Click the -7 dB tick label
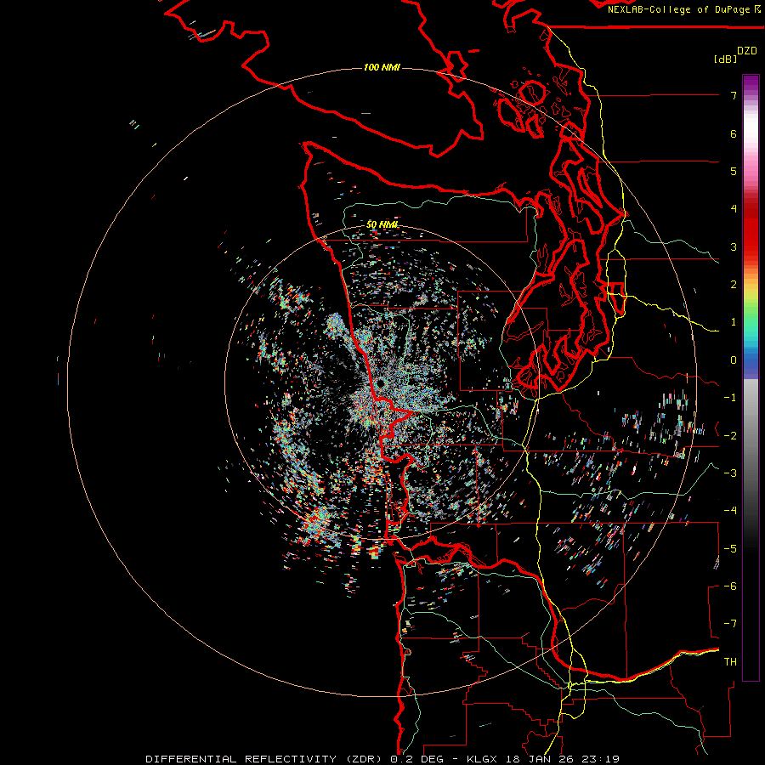765x765 pixels. 730,624
